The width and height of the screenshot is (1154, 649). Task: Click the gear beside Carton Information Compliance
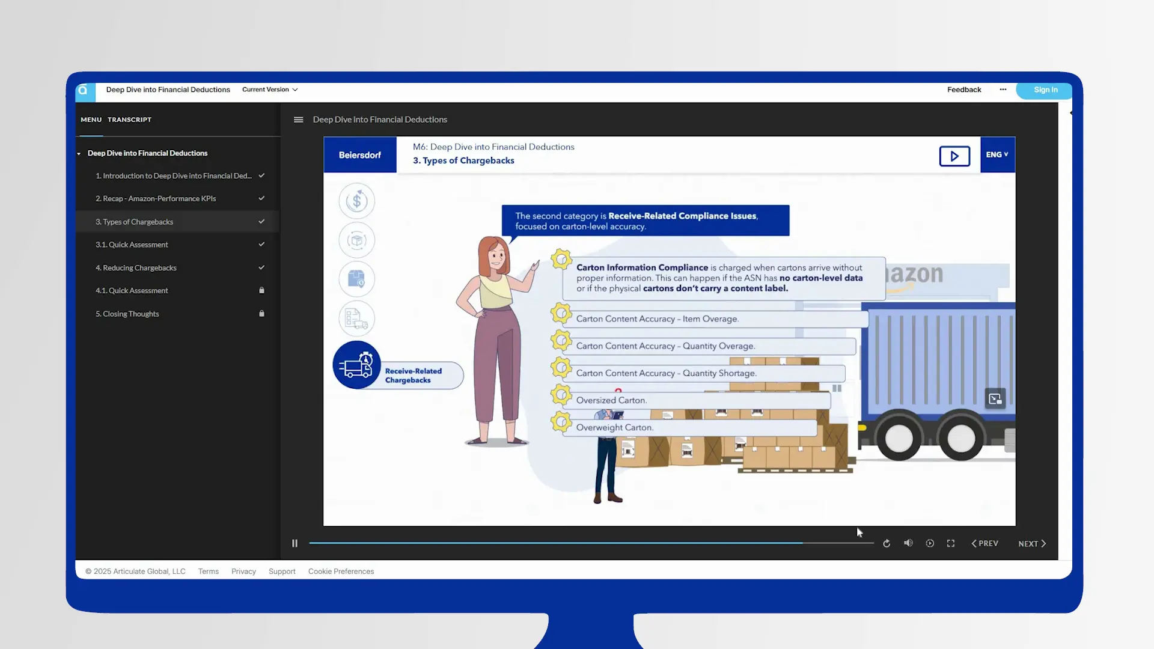(x=561, y=260)
